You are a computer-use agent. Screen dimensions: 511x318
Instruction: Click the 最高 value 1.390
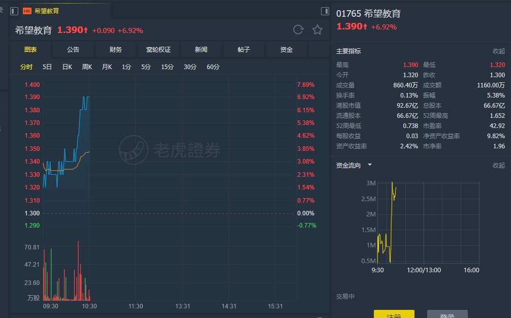tap(410, 65)
